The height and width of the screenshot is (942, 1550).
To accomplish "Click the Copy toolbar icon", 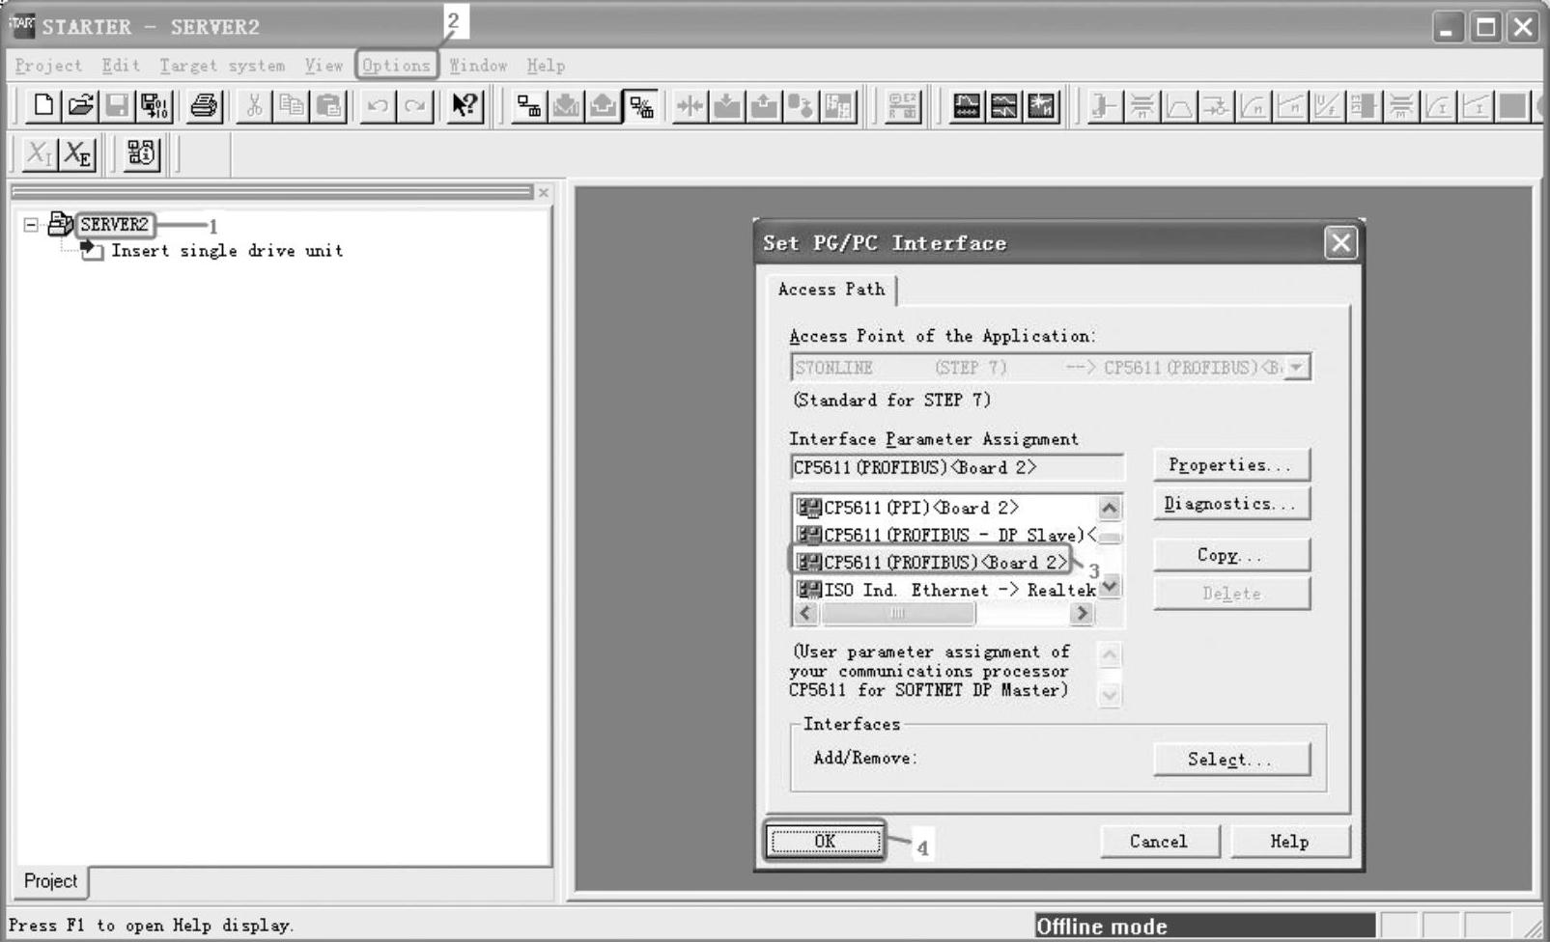I will click(x=291, y=105).
